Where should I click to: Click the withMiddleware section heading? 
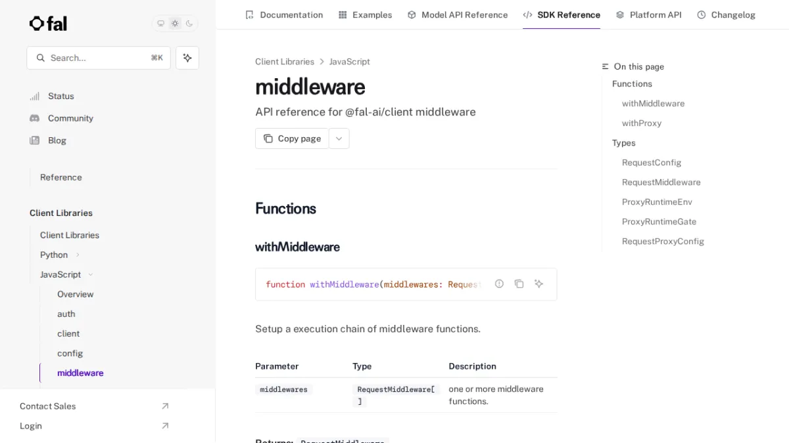pos(297,247)
